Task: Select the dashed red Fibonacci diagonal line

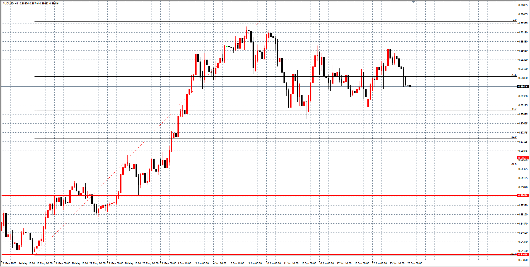Action: pos(147,138)
